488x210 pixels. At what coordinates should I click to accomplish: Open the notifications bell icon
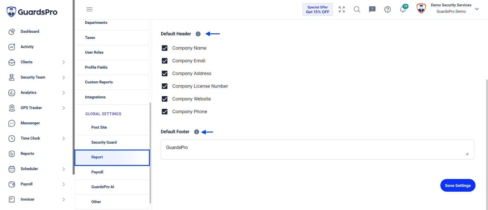pyautogui.click(x=403, y=9)
